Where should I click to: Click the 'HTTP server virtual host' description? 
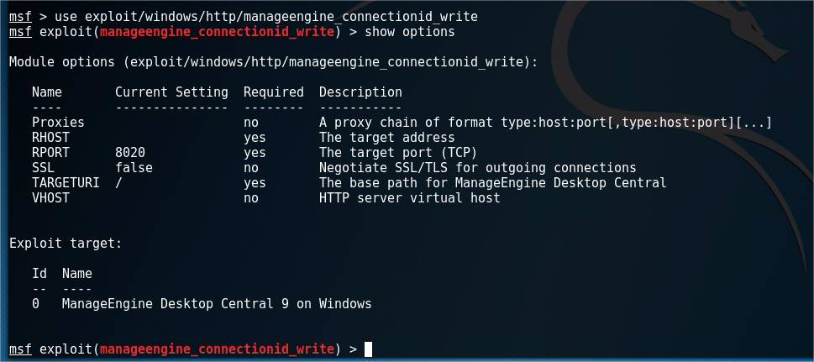[410, 198]
